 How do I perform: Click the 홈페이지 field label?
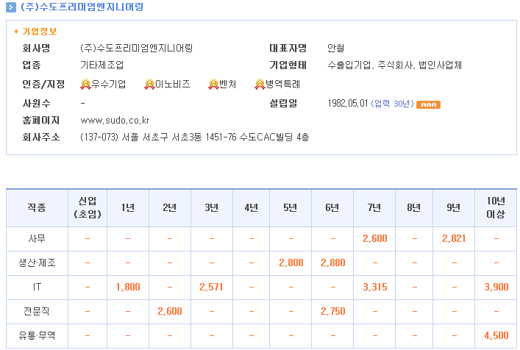tap(40, 121)
